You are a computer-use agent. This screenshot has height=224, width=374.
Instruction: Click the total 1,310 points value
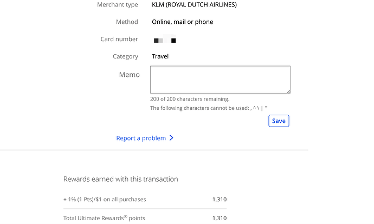point(219,218)
